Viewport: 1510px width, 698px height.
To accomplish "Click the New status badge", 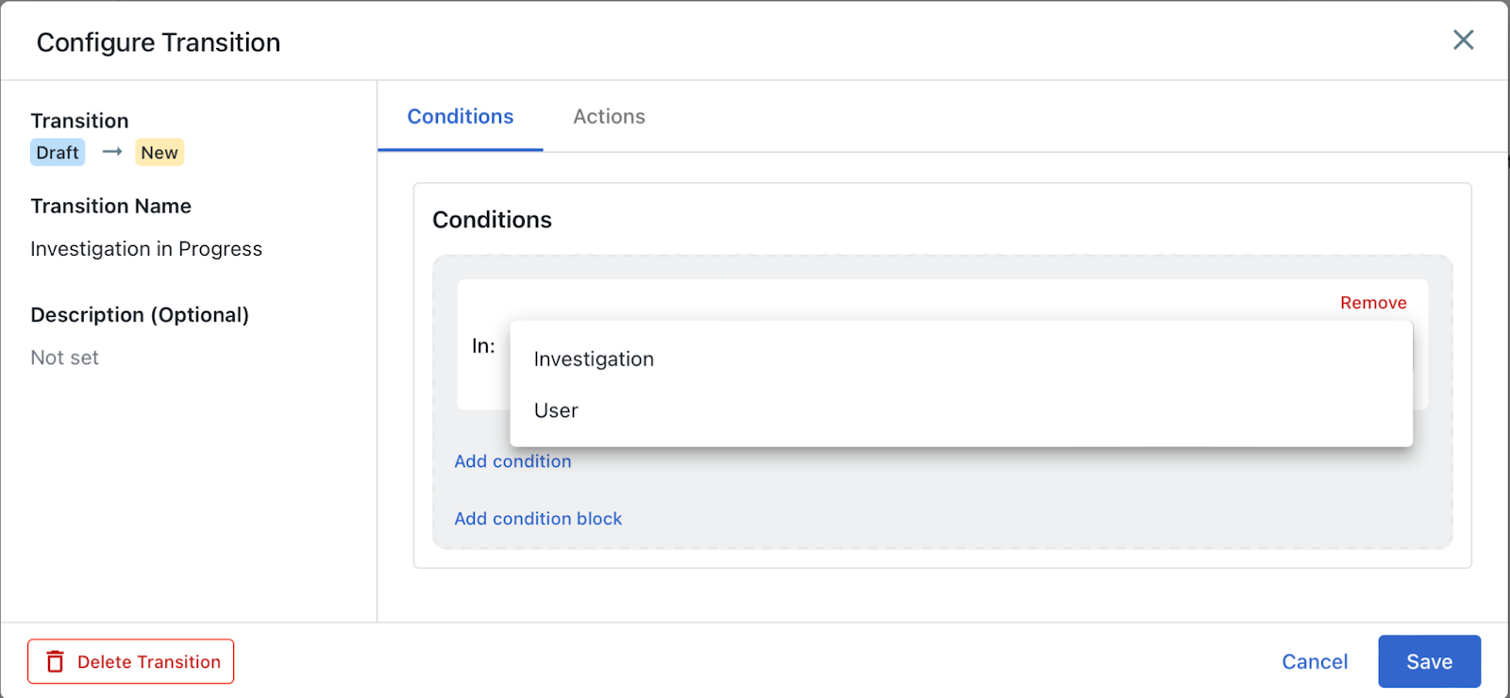I will click(x=159, y=153).
